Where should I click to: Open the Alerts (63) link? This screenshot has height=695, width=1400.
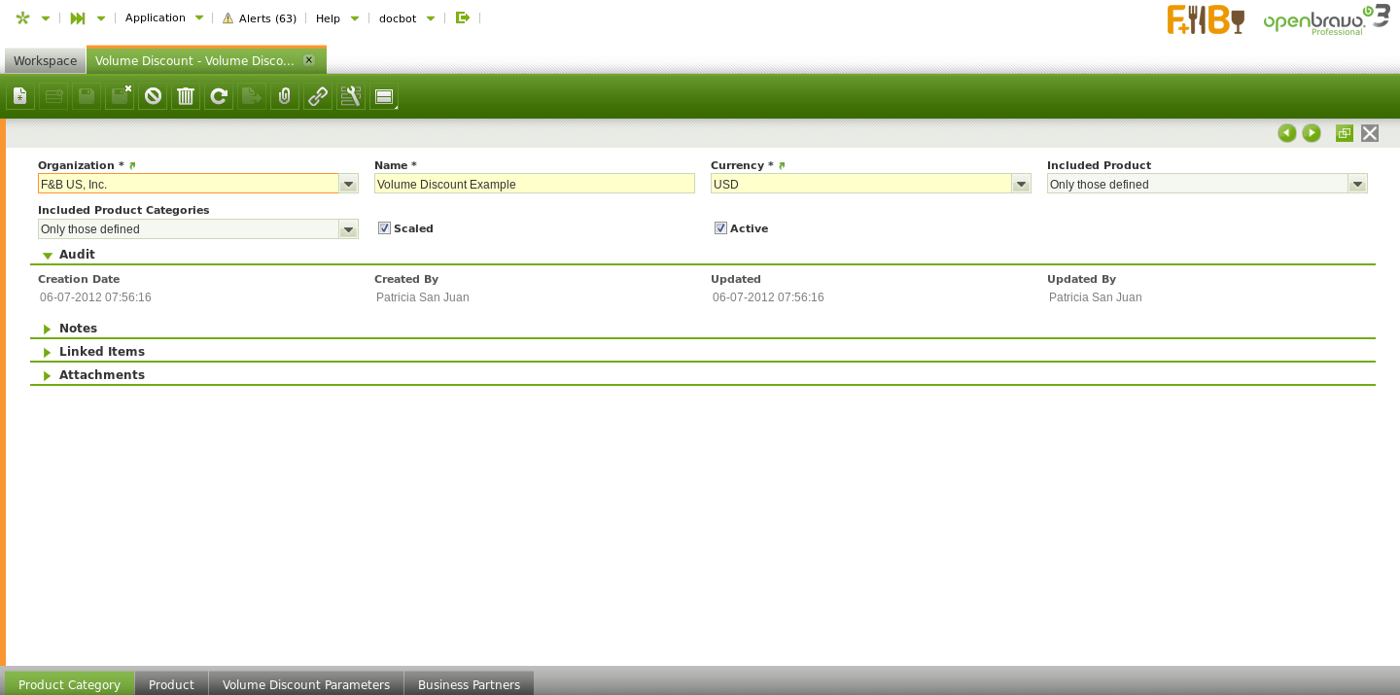[260, 18]
